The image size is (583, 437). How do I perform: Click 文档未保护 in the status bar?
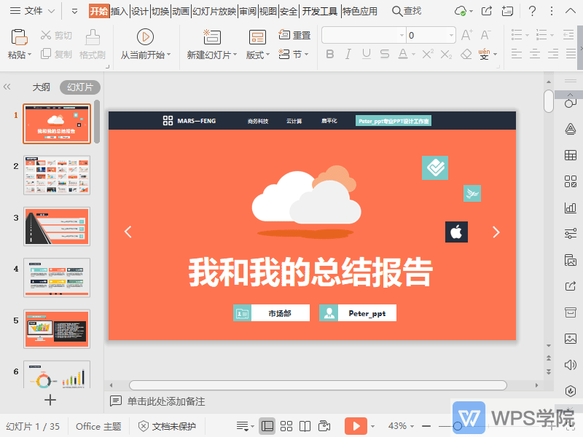174,426
